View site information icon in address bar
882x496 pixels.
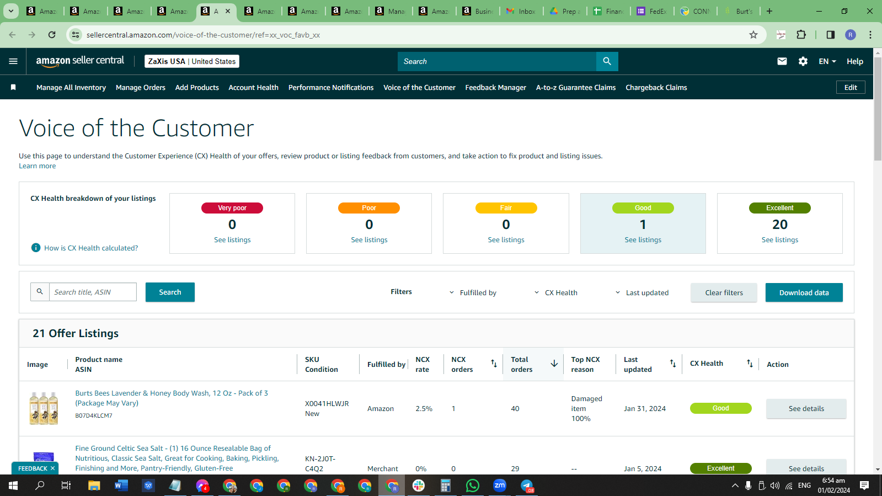(76, 35)
